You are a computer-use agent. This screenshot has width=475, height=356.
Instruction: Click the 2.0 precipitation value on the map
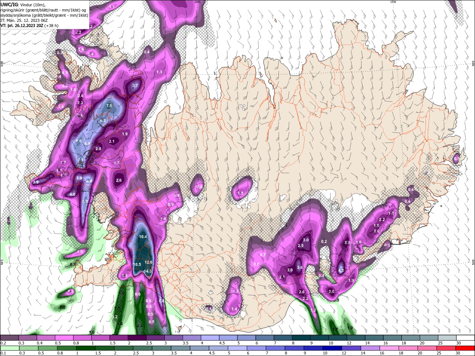[377, 231]
